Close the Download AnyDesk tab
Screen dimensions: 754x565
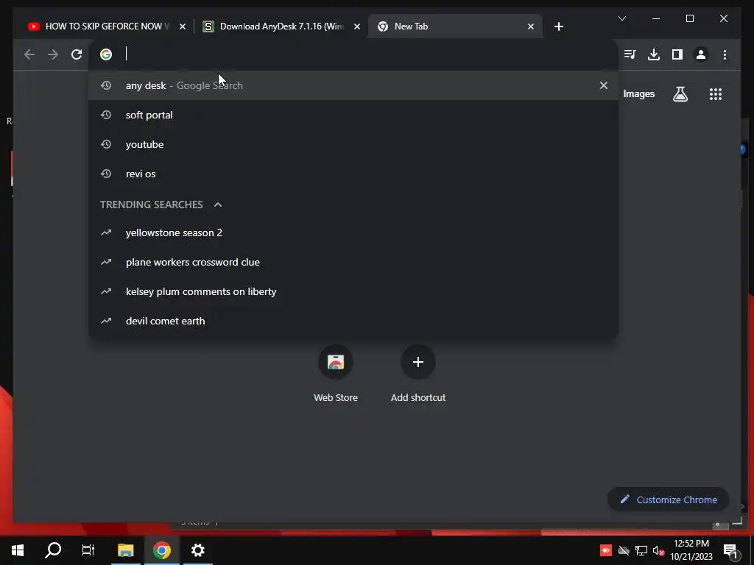coord(357,26)
